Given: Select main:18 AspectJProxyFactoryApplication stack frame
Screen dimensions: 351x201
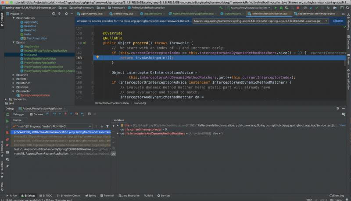Looking at the screenshot, I should 61,154.
